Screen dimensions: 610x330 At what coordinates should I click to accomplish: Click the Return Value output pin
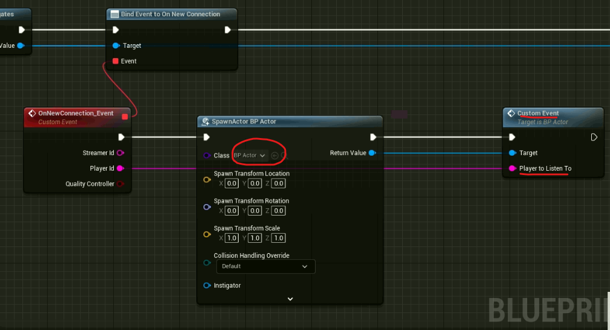[373, 153]
